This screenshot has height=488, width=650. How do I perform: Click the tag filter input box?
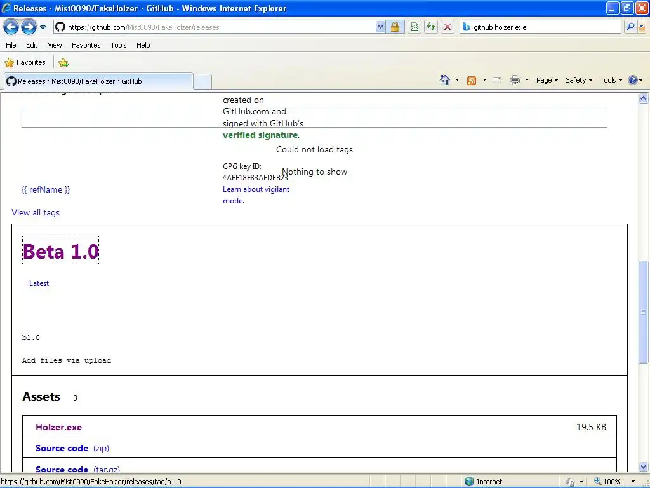click(x=314, y=117)
